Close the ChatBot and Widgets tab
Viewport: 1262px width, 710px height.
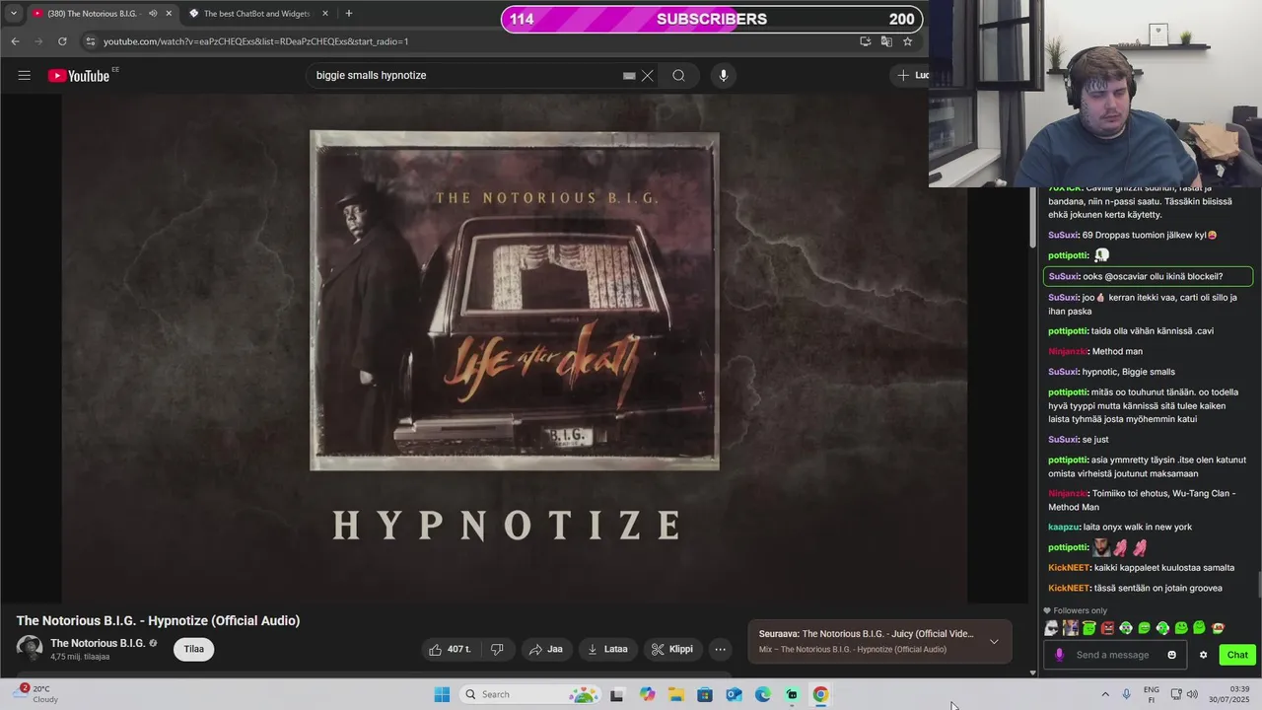point(324,14)
